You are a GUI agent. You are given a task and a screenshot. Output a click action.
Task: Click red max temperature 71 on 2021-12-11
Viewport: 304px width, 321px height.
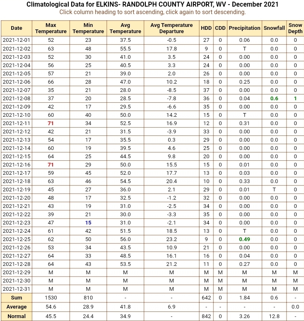pyautogui.click(x=51, y=123)
